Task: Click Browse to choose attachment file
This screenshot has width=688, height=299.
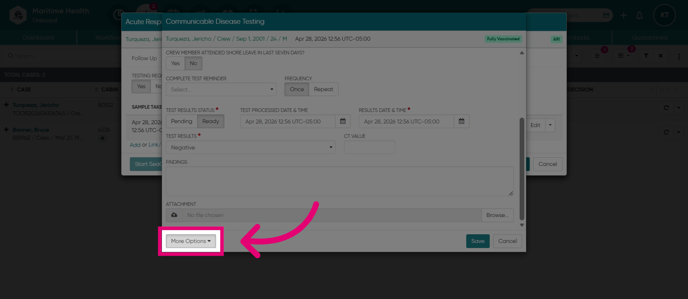Action: [497, 215]
